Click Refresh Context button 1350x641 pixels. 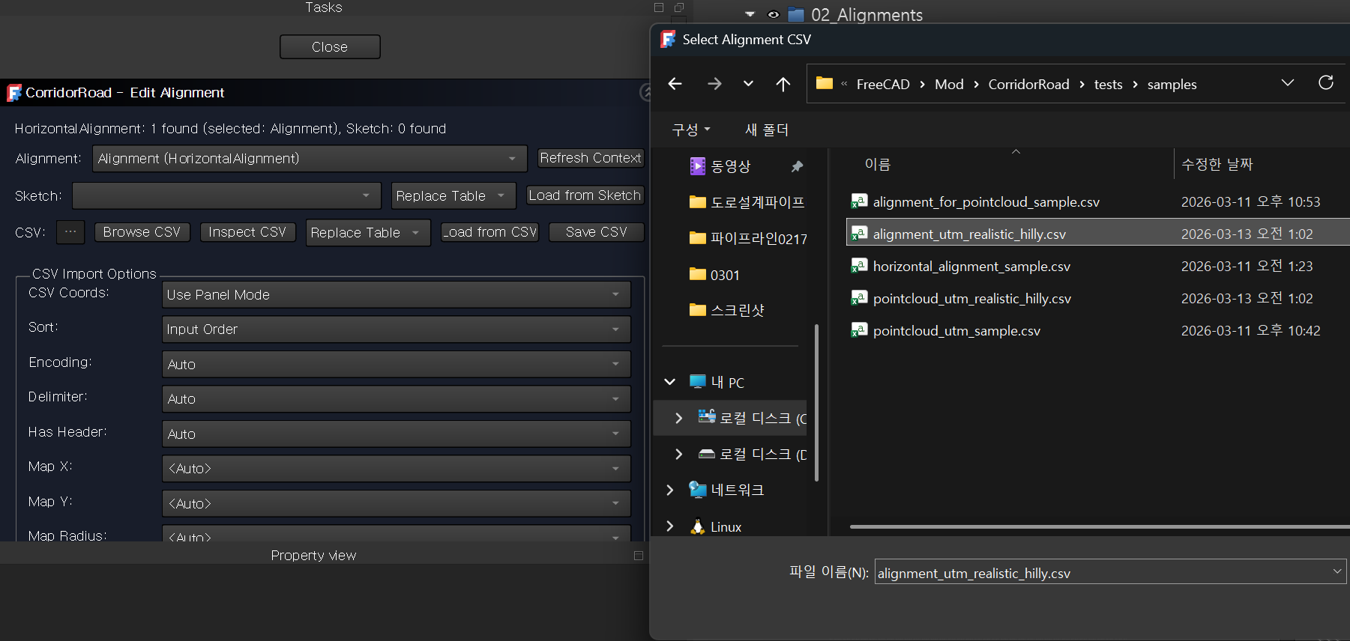click(x=591, y=158)
